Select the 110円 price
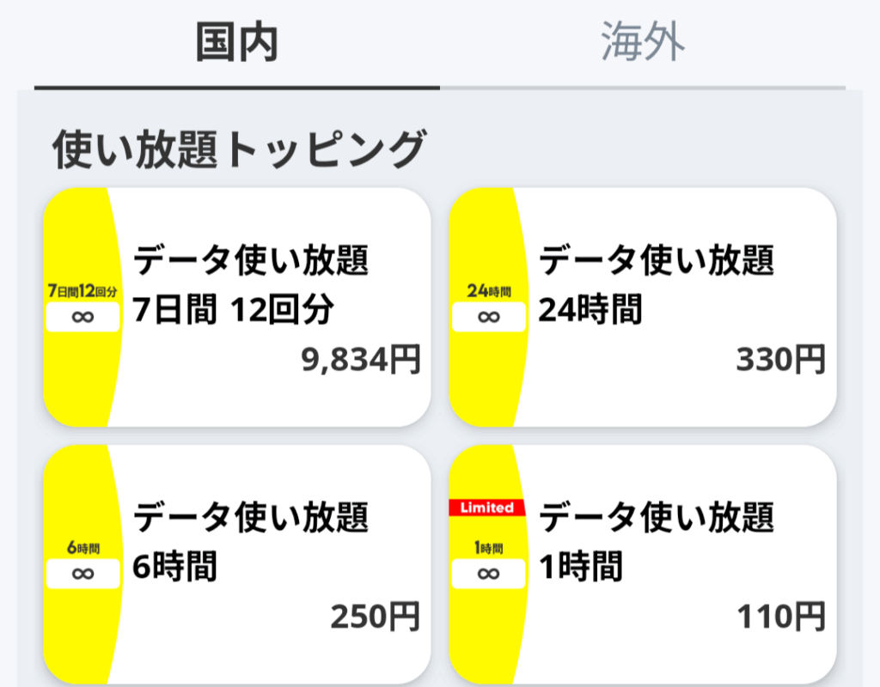880x687 pixels. 780,617
